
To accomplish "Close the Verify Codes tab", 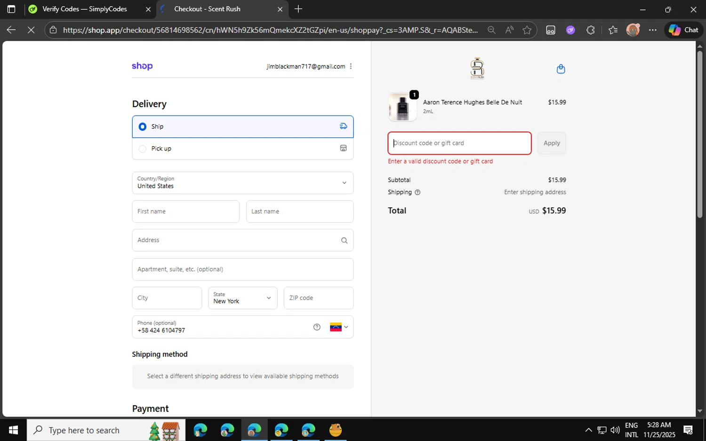I will [x=148, y=9].
